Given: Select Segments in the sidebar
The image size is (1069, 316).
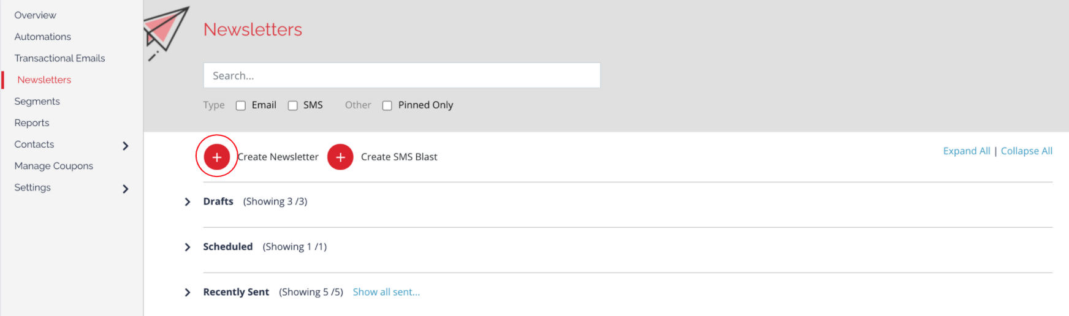Looking at the screenshot, I should point(37,101).
